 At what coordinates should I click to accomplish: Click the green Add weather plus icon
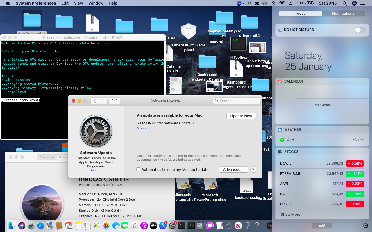point(282,140)
